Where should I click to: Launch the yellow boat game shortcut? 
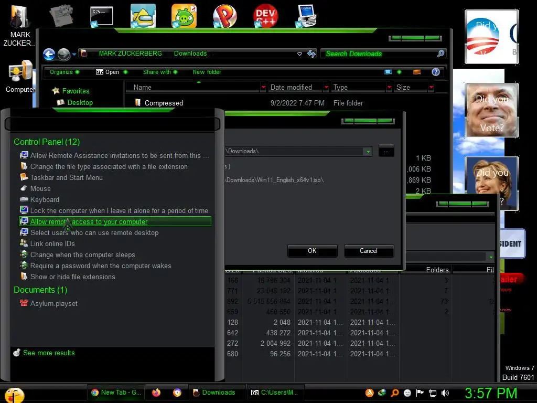pyautogui.click(x=143, y=16)
